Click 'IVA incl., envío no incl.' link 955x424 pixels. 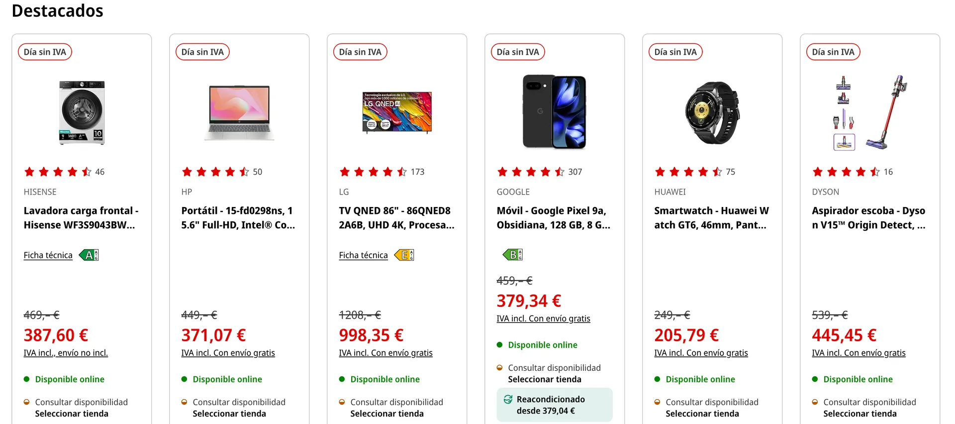(66, 353)
